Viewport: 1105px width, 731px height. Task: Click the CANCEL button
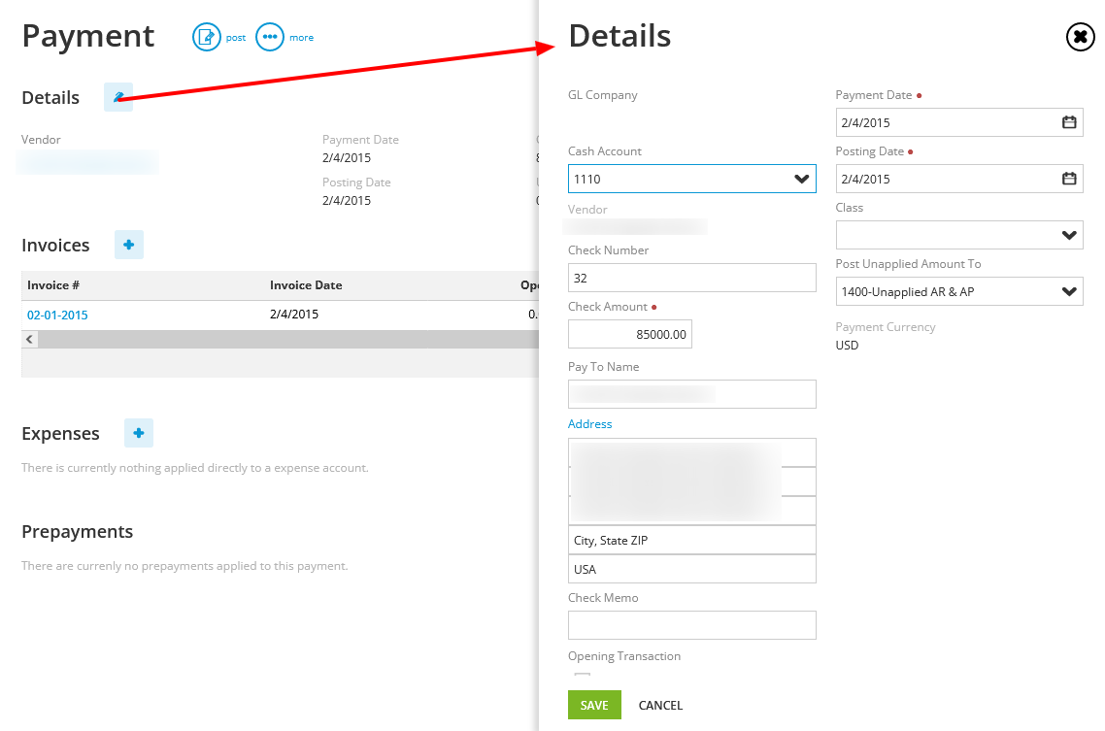pos(660,705)
